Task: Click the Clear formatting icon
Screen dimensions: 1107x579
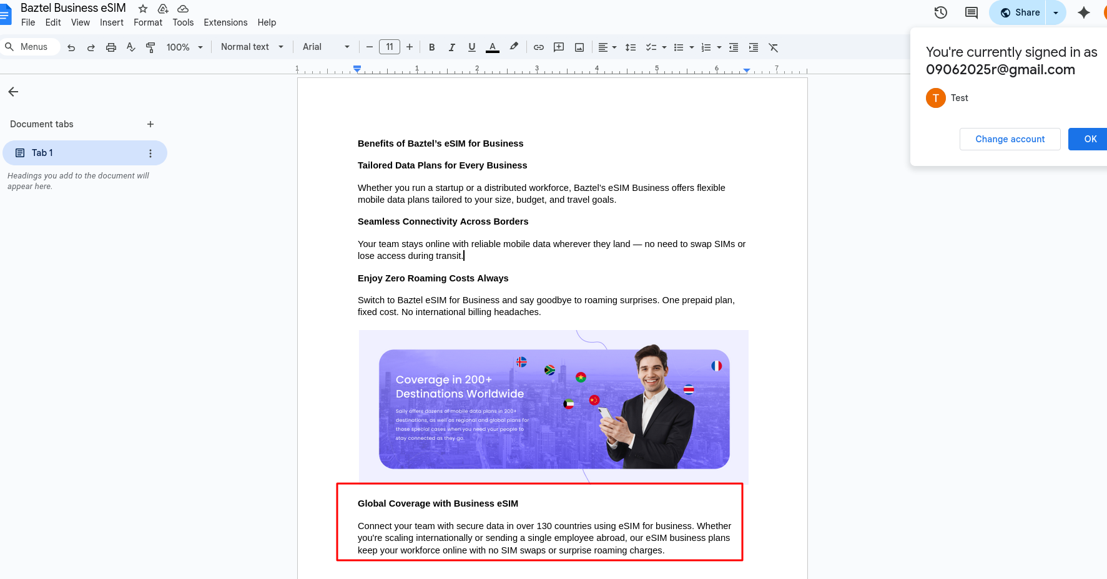Action: [x=774, y=47]
